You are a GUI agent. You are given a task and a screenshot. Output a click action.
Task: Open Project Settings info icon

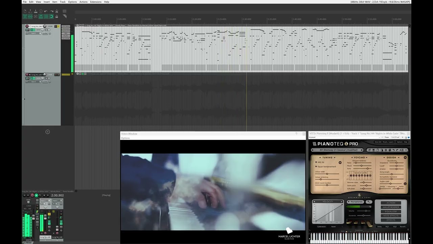41,11
